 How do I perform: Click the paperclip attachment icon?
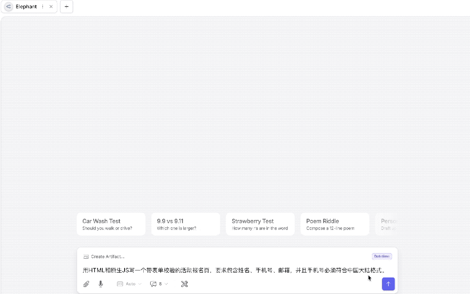click(x=86, y=284)
